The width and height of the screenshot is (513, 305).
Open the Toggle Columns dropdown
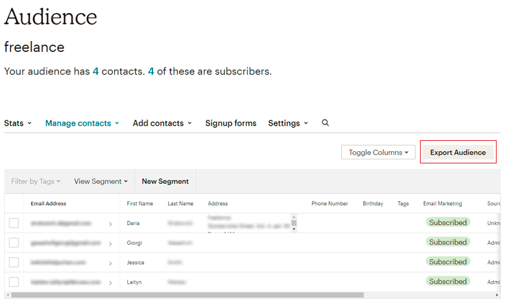click(378, 152)
